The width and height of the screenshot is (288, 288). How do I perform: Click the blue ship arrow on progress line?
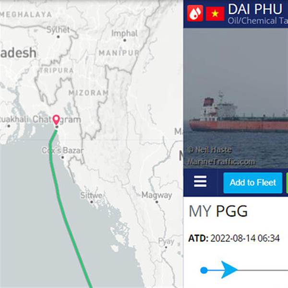tap(229, 270)
